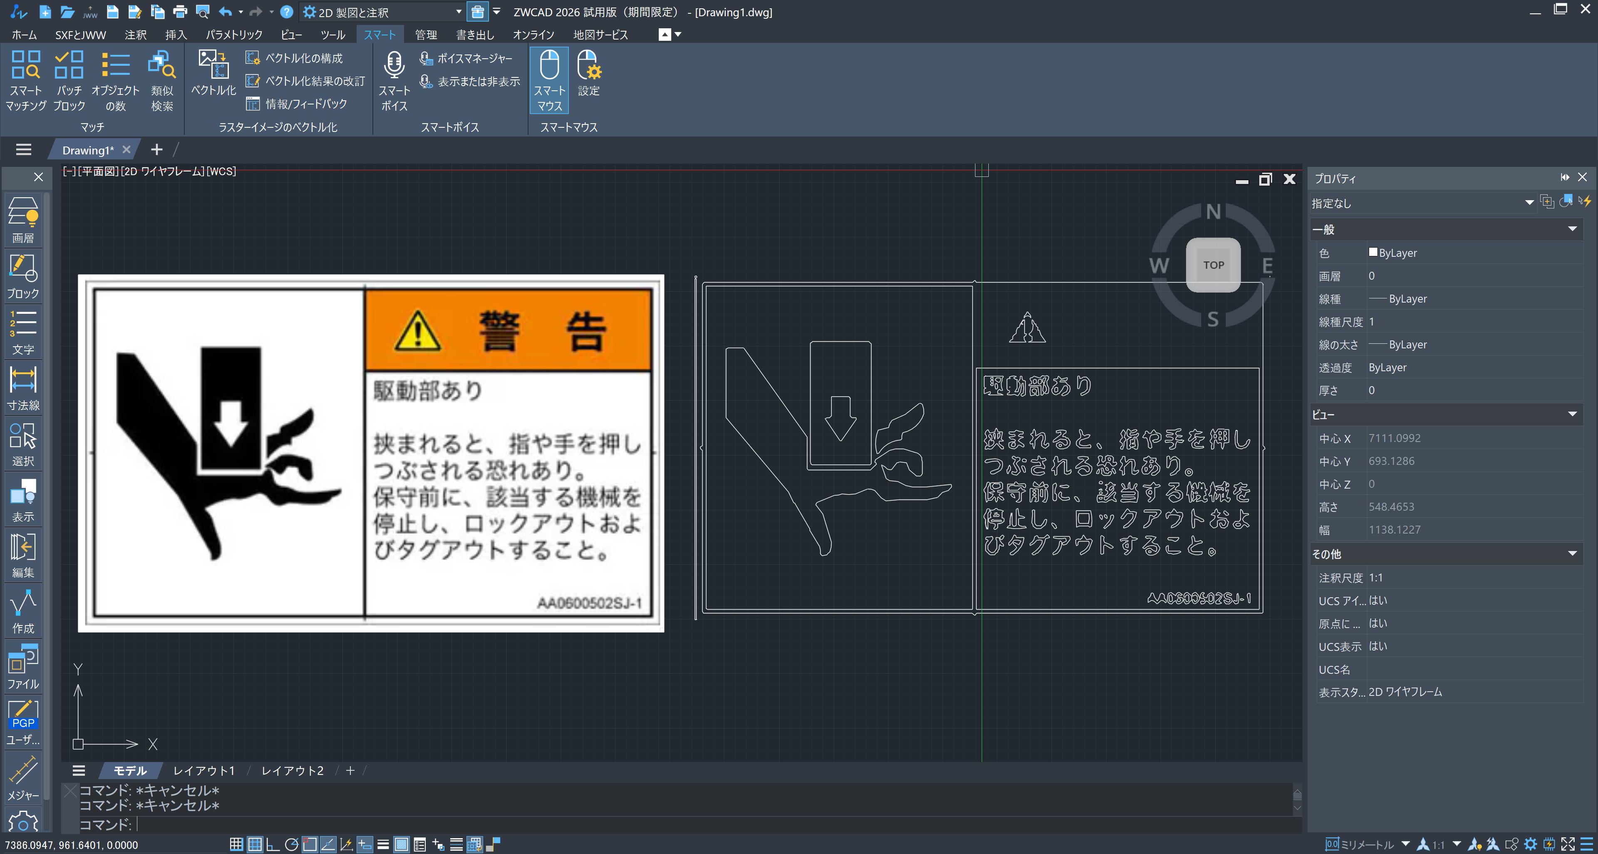The image size is (1598, 854).
Task: Click 表示または非表示 voice button
Action: tap(469, 81)
